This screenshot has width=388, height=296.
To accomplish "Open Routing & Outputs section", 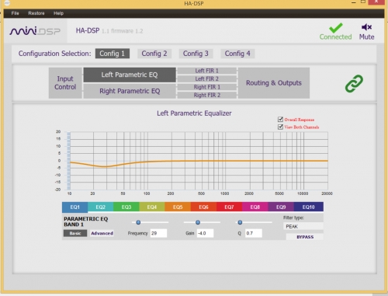I will (x=274, y=83).
